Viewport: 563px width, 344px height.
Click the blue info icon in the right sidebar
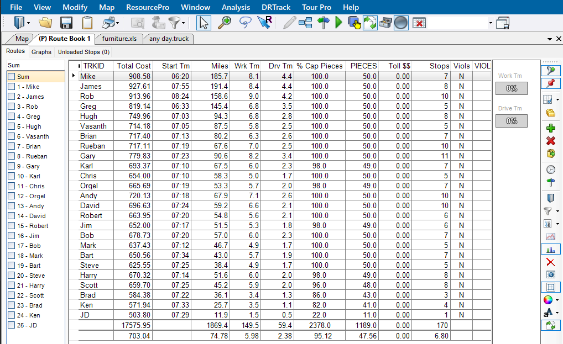(550, 274)
